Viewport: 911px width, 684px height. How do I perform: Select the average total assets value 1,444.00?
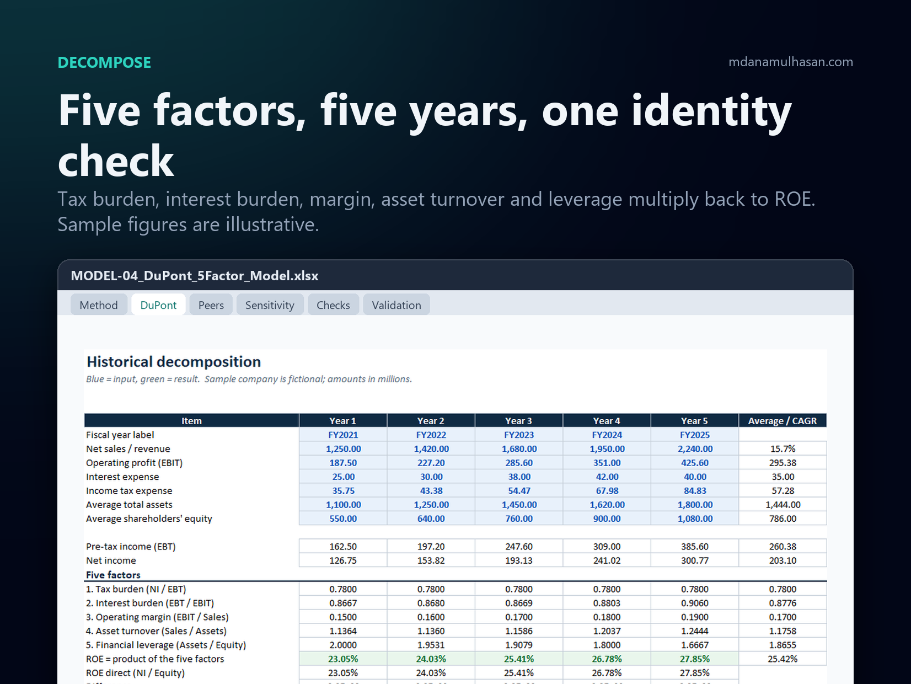[x=783, y=505]
